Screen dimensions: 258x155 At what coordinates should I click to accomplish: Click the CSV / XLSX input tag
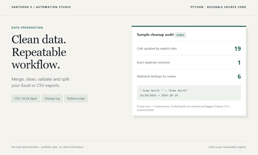tap(25, 98)
